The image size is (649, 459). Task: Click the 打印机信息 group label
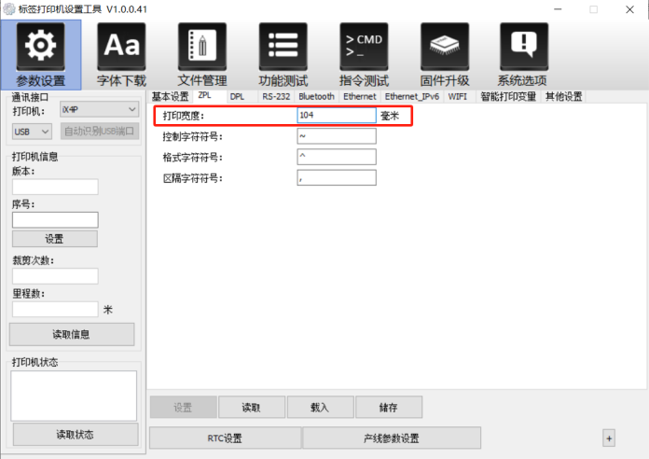[x=35, y=157]
